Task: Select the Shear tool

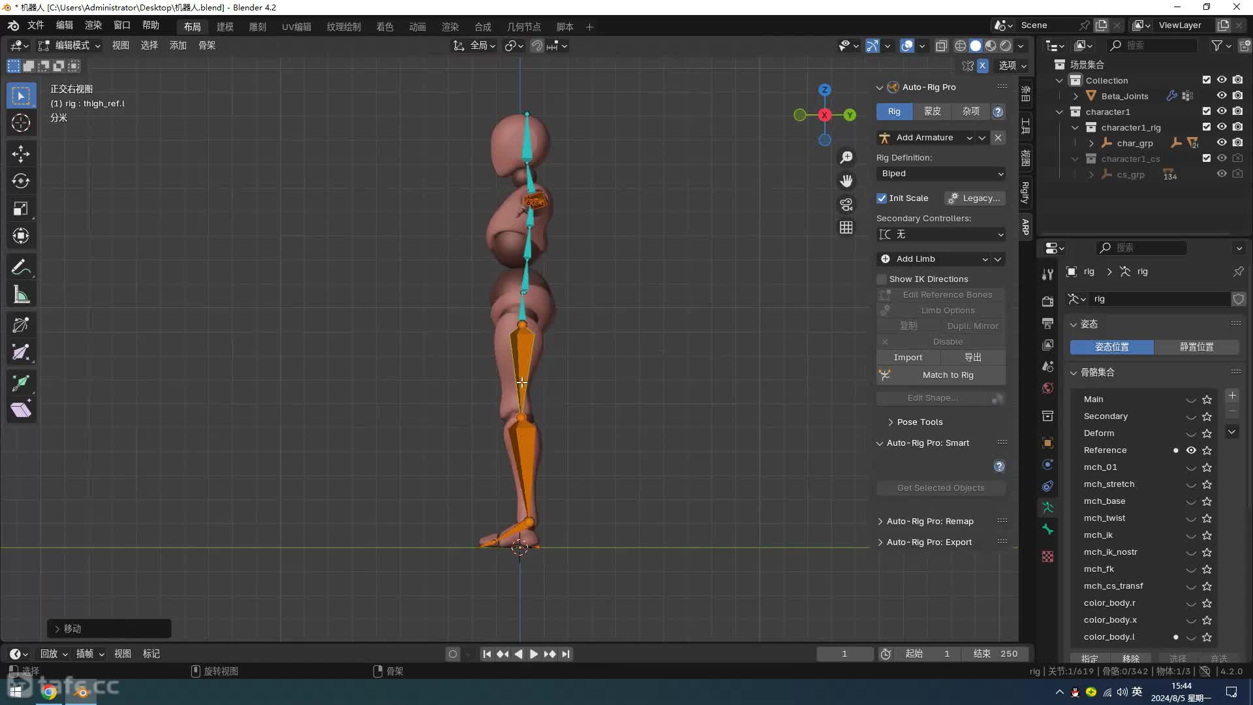Action: (x=21, y=410)
